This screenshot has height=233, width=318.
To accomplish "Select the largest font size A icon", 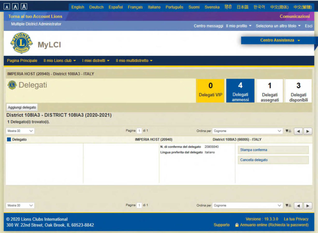I will (24, 7).
